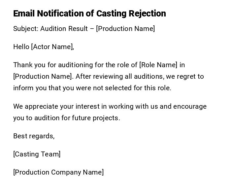Click the [Production Name] placeholder in subject line
The height and width of the screenshot is (193, 231).
(x=125, y=29)
